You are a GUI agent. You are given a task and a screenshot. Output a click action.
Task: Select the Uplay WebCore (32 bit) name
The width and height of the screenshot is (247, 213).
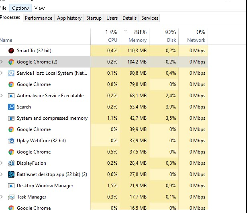click(41, 141)
